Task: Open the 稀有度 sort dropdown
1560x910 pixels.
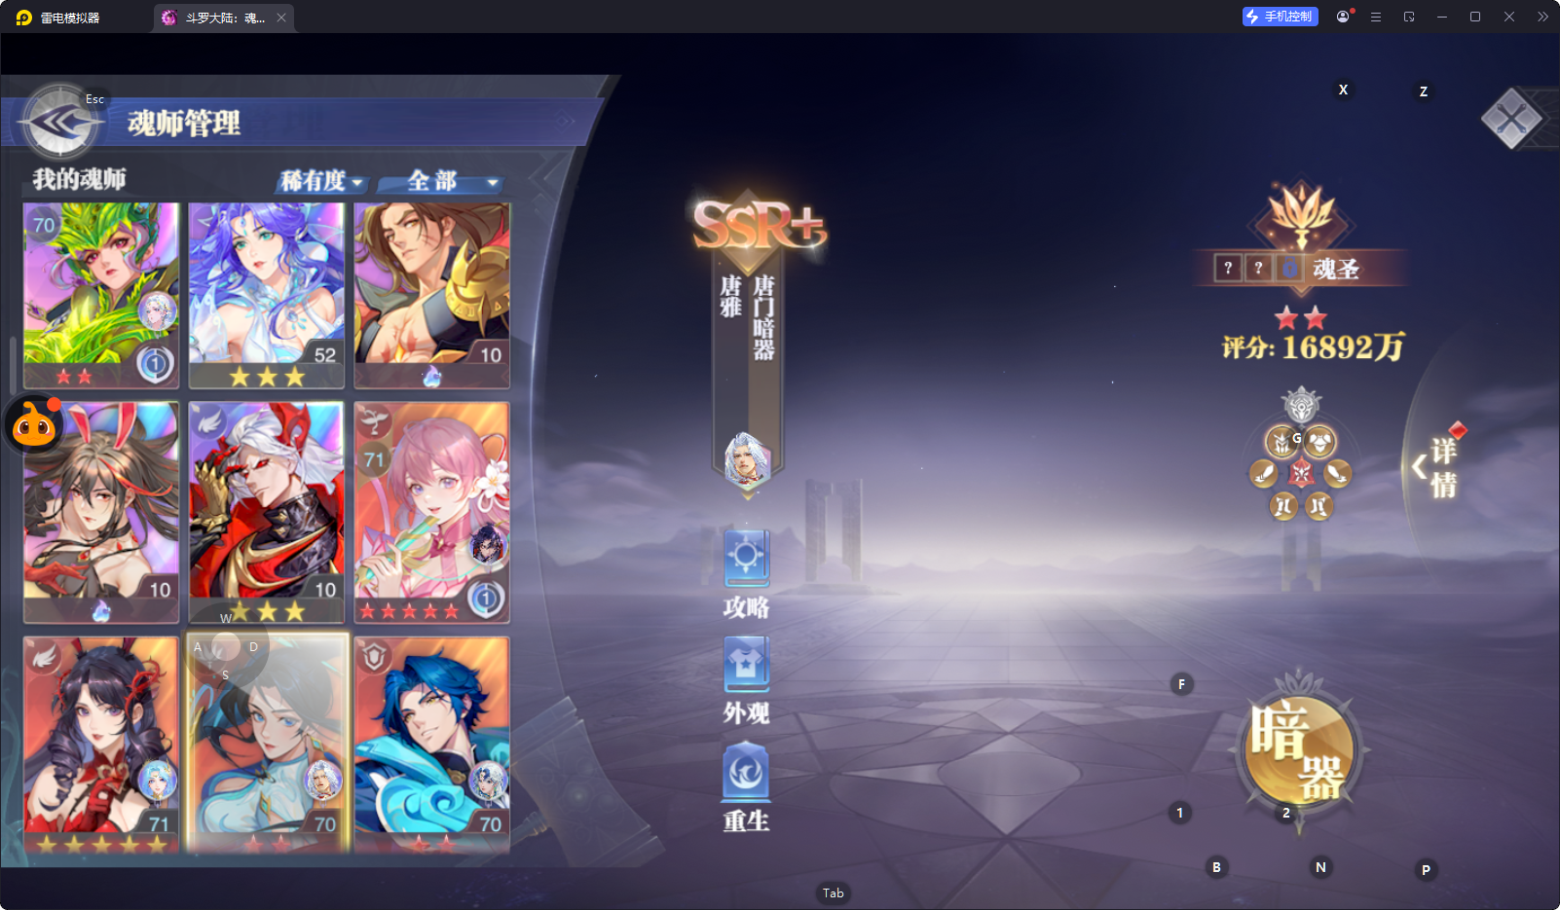Action: point(321,181)
